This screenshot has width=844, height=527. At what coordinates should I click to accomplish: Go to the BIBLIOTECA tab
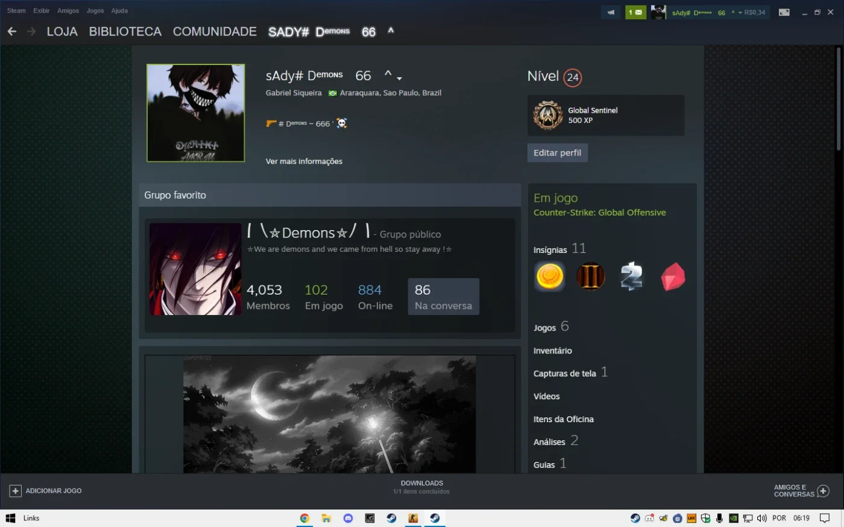125,31
